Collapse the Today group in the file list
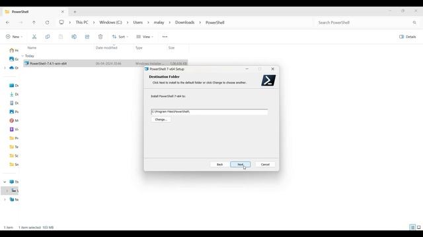The image size is (423, 237). [22, 56]
